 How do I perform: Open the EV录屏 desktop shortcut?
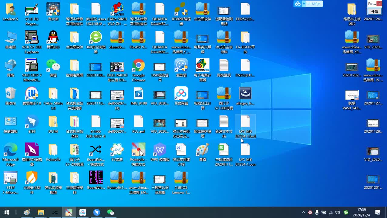coord(117,153)
